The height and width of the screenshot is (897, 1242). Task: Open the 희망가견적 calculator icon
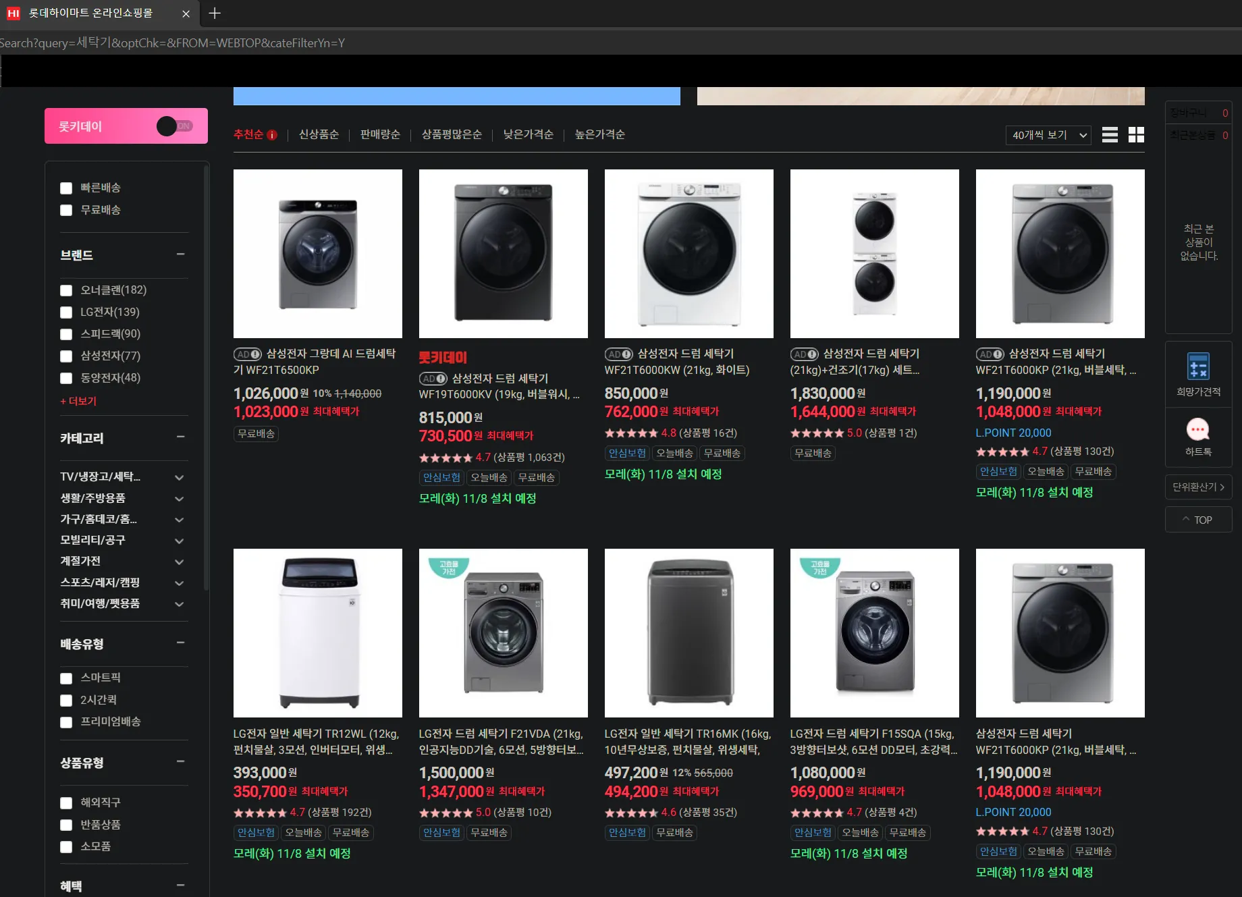[1198, 366]
